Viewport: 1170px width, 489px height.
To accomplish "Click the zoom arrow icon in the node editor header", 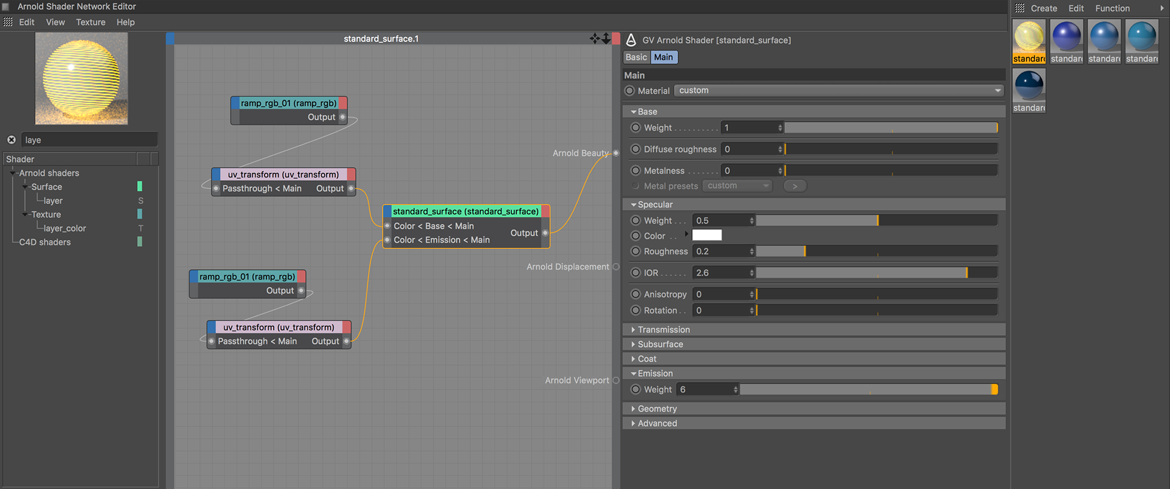I will [x=606, y=38].
